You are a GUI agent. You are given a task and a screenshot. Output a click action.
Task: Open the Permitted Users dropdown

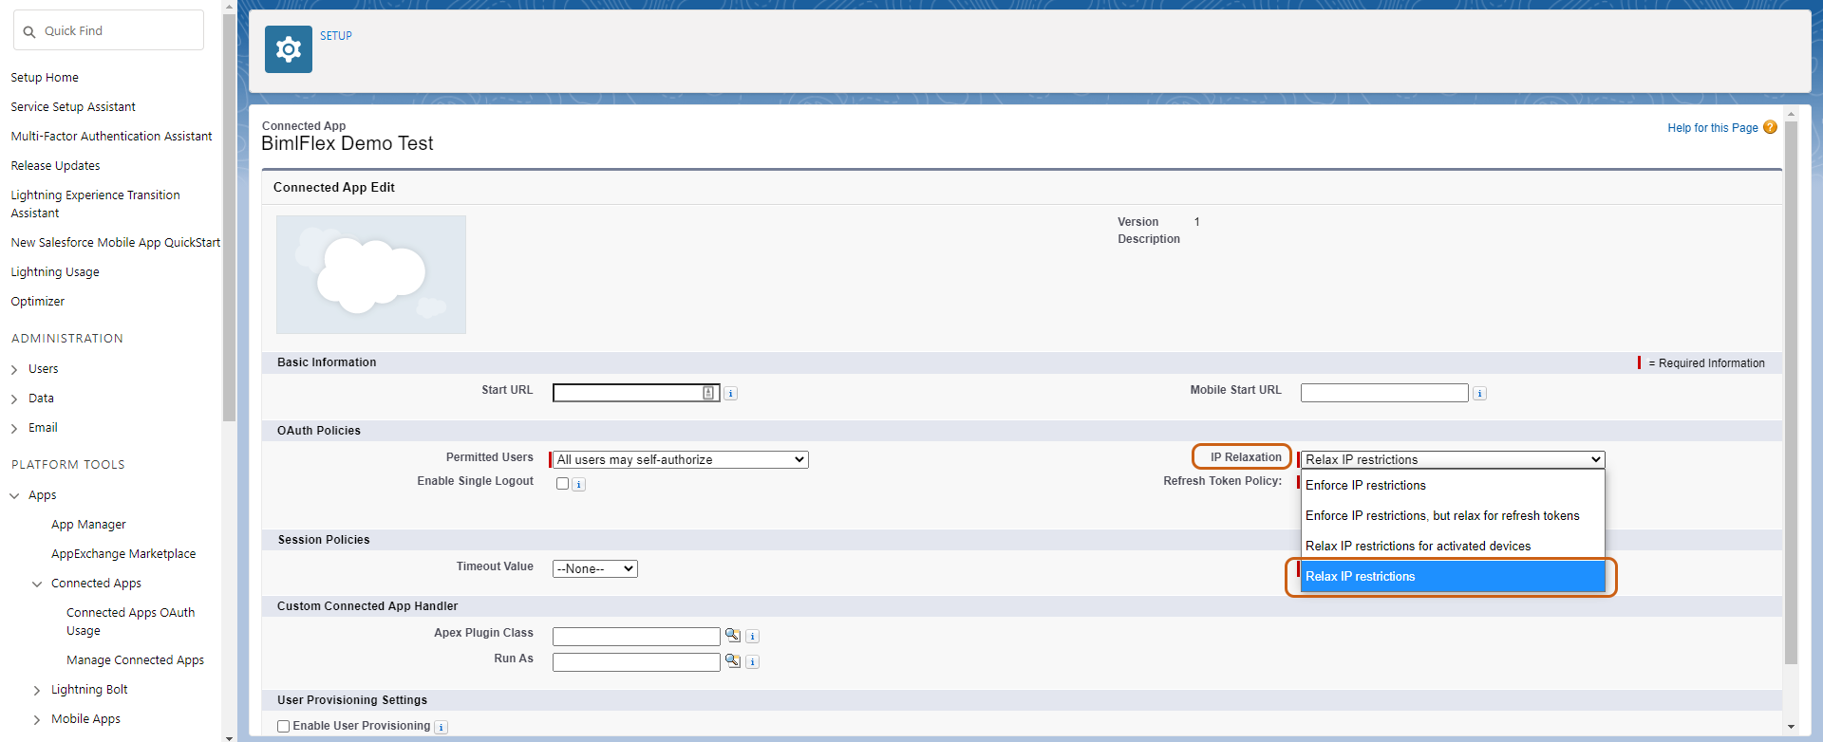point(681,459)
